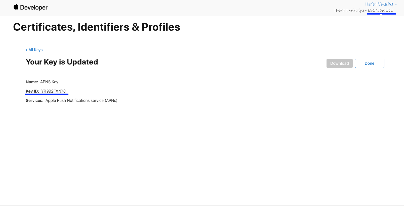
Task: Click the Apple Push Notifications service text
Action: pyautogui.click(x=81, y=100)
